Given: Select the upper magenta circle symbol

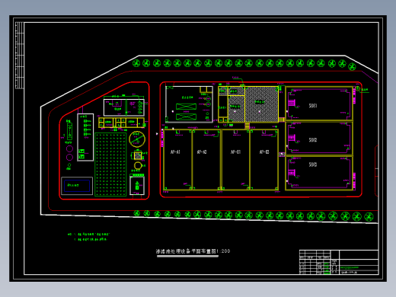Looking at the screenshot, I should (69, 148).
